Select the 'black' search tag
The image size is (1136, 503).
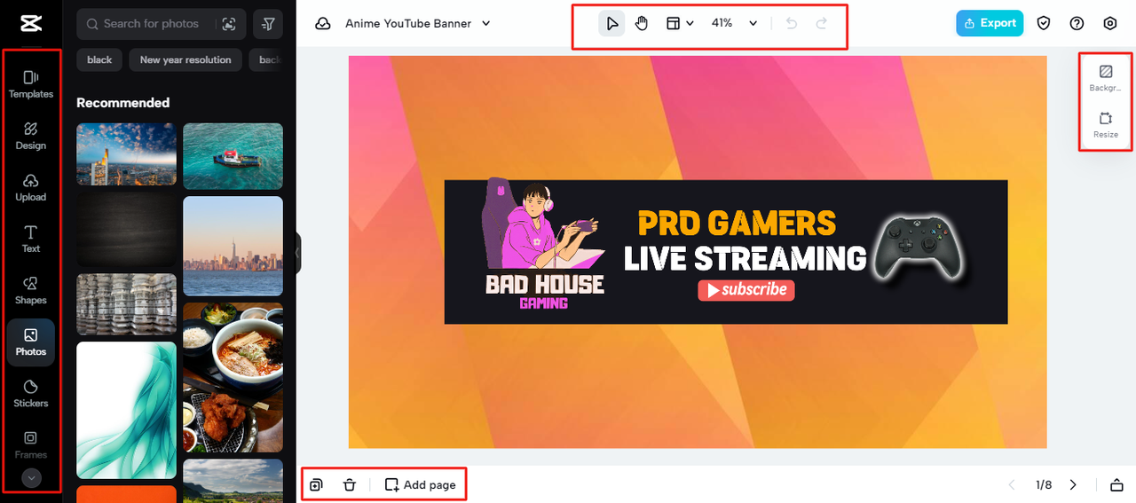coord(99,59)
